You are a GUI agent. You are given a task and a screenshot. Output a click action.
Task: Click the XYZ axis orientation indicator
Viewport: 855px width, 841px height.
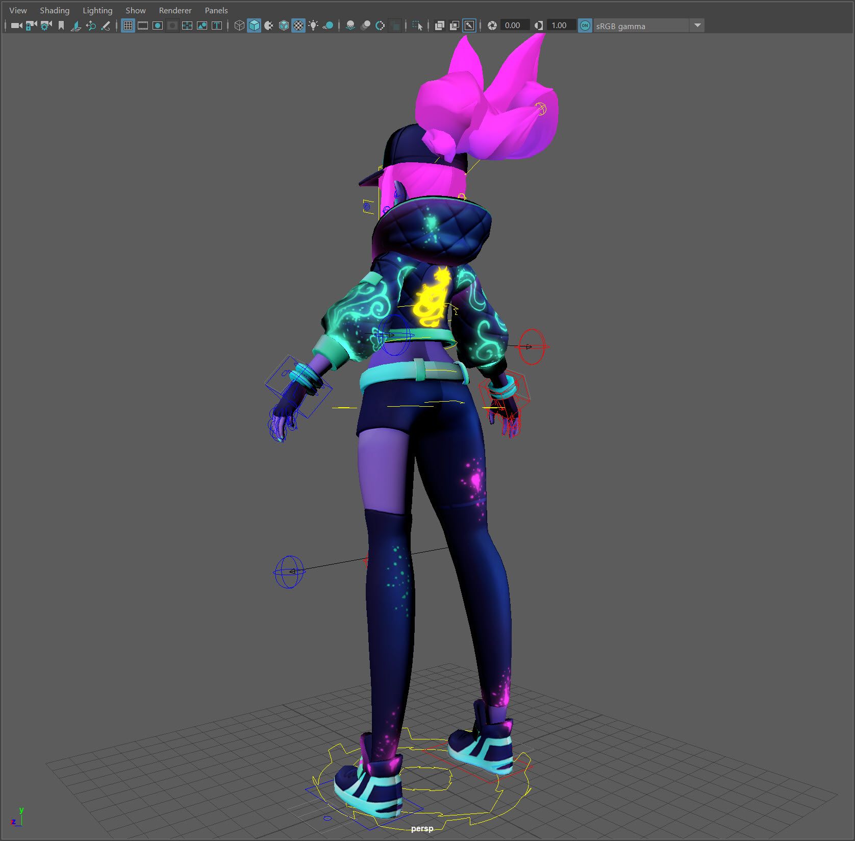pos(17,817)
